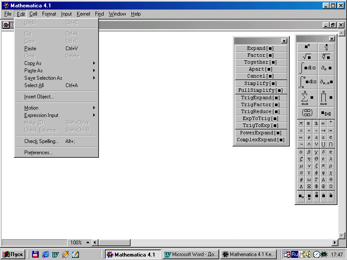This screenshot has height=260, width=347.
Task: Click the Ru language indicator
Action: pos(295,254)
